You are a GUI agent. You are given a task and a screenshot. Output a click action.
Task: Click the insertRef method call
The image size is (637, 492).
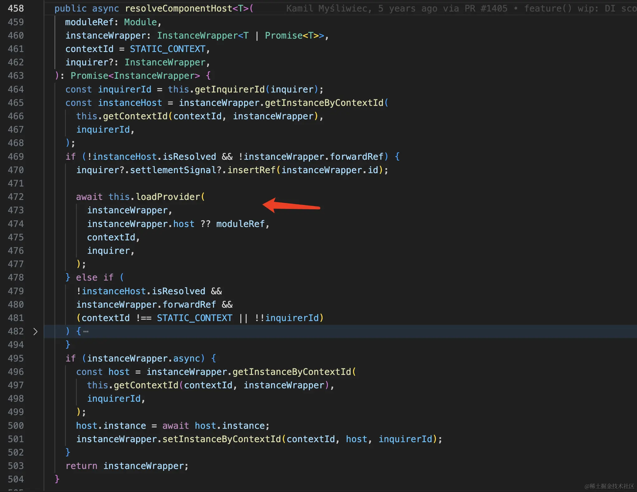click(x=251, y=170)
